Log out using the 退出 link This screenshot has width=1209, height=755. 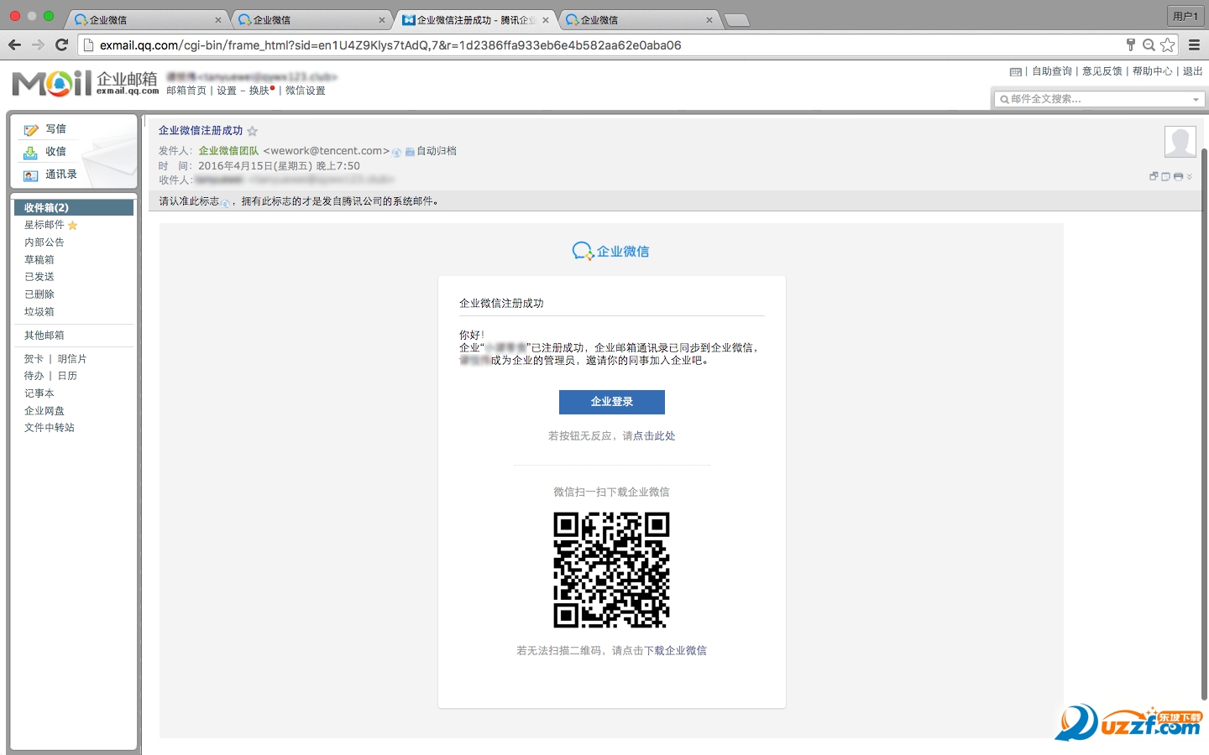[1193, 71]
